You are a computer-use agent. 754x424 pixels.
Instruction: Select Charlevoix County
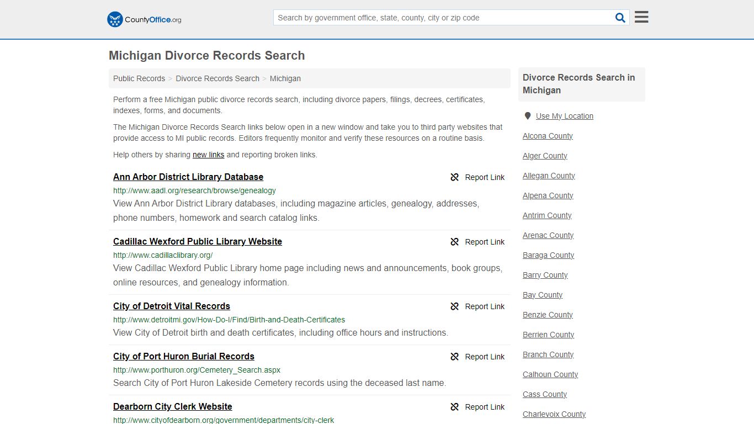click(554, 414)
